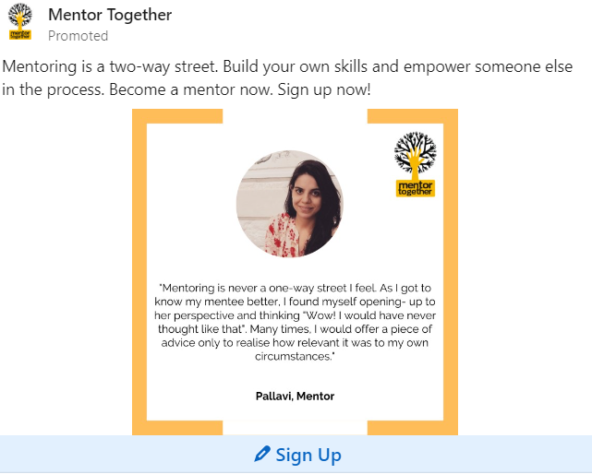592x474 pixels.
Task: Click 'Sign up now!' in post description
Action: 324,89
